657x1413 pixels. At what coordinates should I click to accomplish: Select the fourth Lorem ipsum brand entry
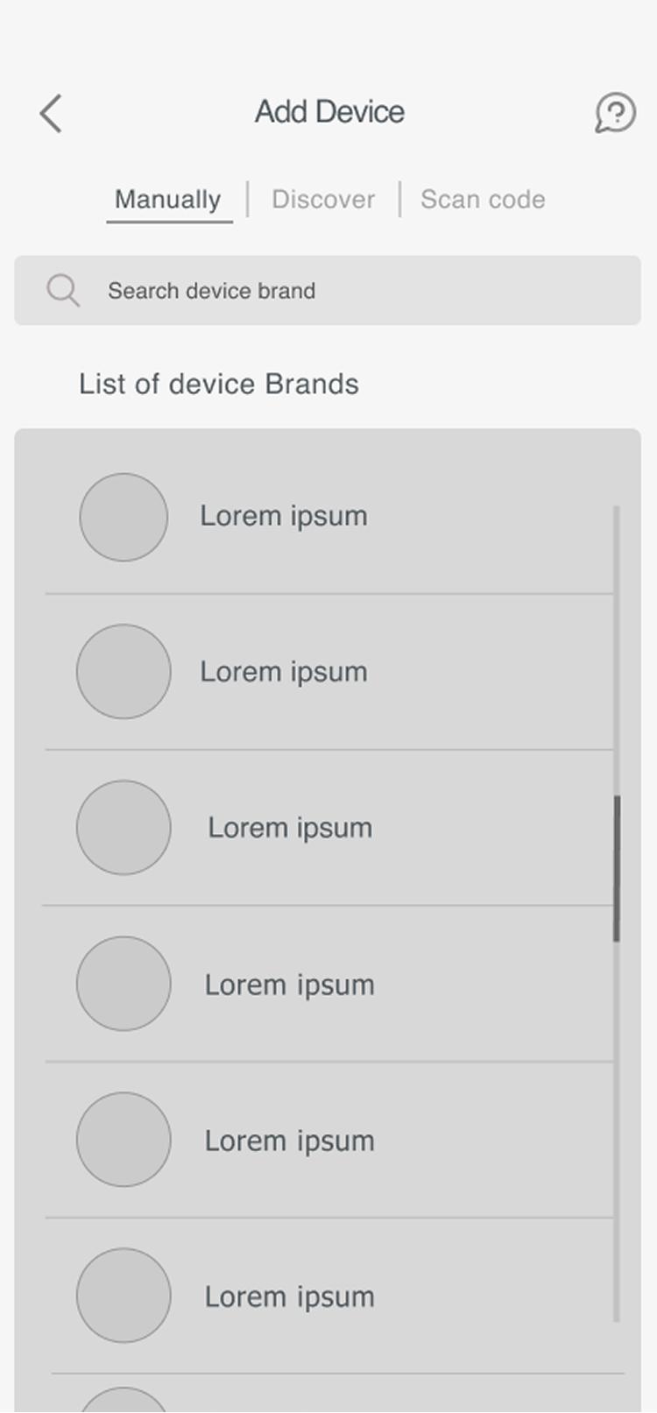(289, 984)
